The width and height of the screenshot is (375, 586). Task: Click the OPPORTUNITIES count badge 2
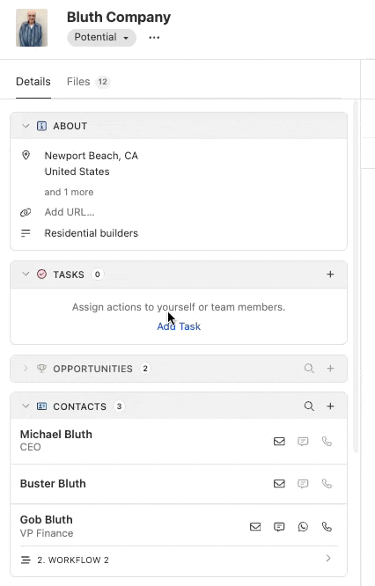coord(145,369)
